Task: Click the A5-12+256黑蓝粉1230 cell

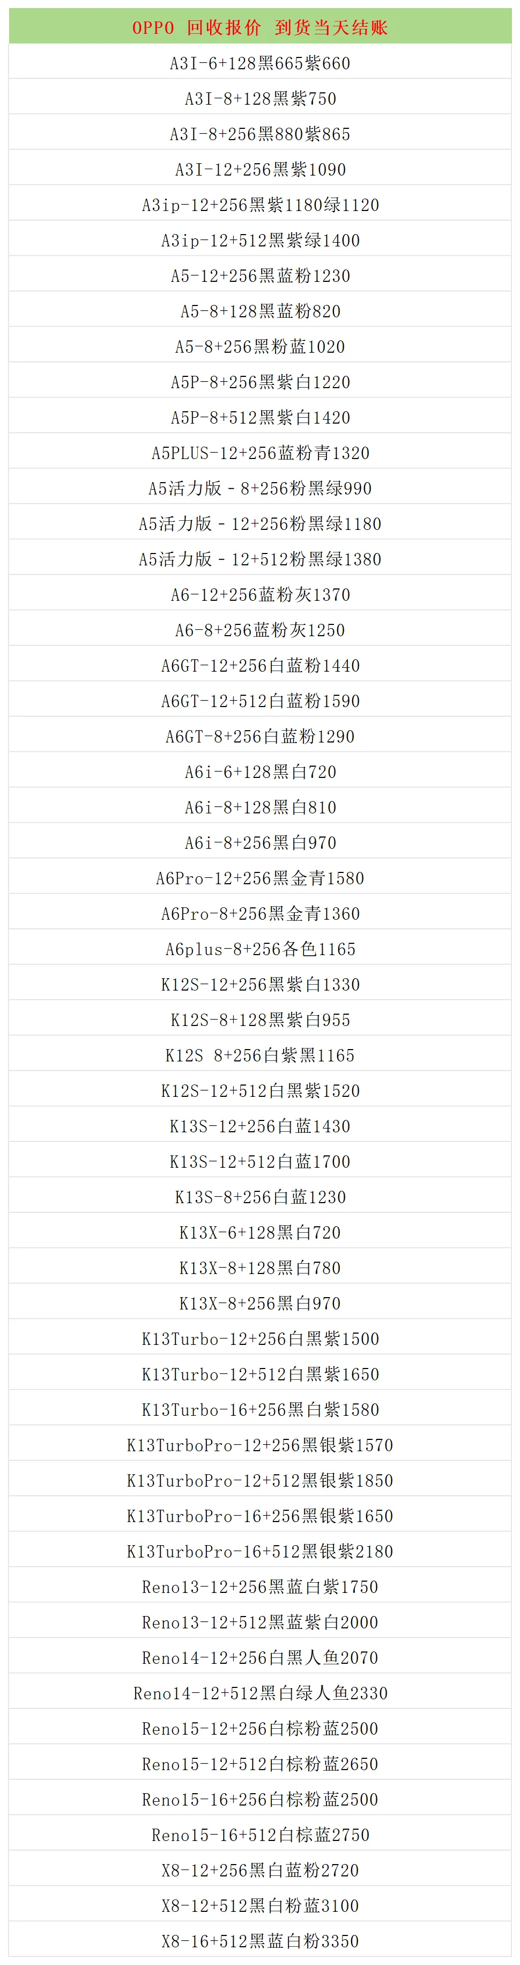Action: (259, 276)
